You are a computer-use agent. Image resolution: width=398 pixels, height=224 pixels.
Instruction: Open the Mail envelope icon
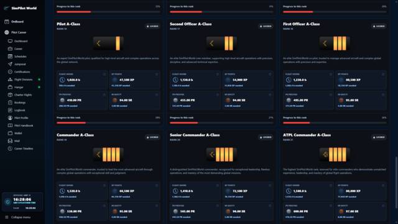pos(10,141)
